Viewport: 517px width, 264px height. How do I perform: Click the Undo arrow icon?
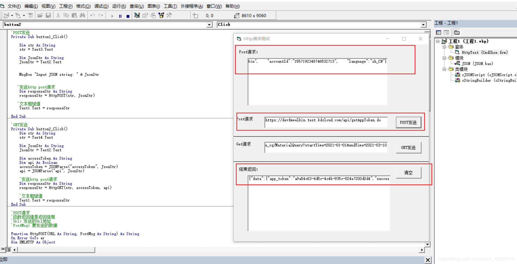point(93,15)
